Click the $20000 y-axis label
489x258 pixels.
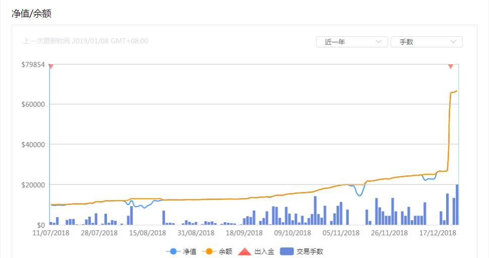tap(33, 185)
